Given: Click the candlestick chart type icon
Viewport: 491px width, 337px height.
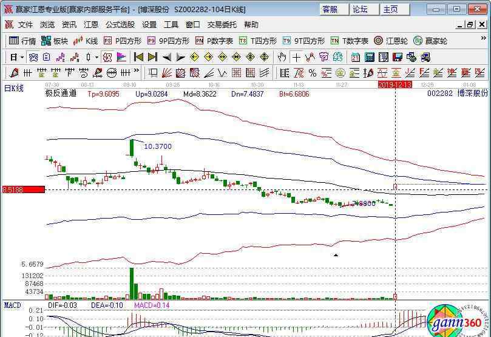Looking at the screenshot, I should 88,57.
